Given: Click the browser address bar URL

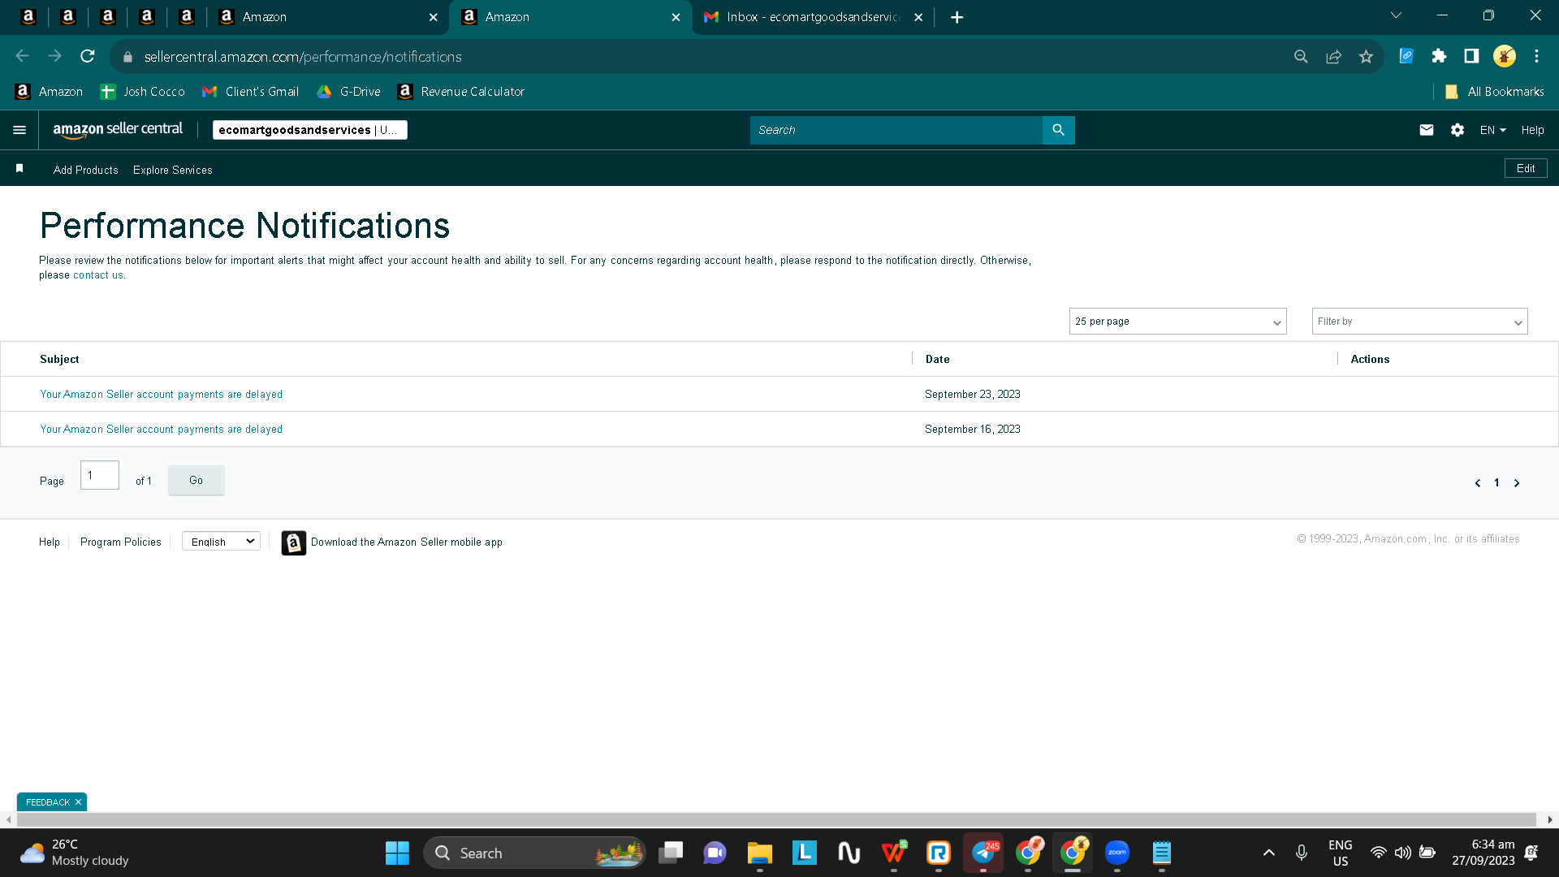Looking at the screenshot, I should [x=303, y=57].
